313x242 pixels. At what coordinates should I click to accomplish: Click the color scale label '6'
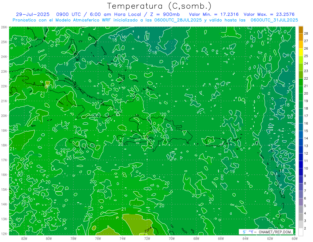click(x=305, y=198)
